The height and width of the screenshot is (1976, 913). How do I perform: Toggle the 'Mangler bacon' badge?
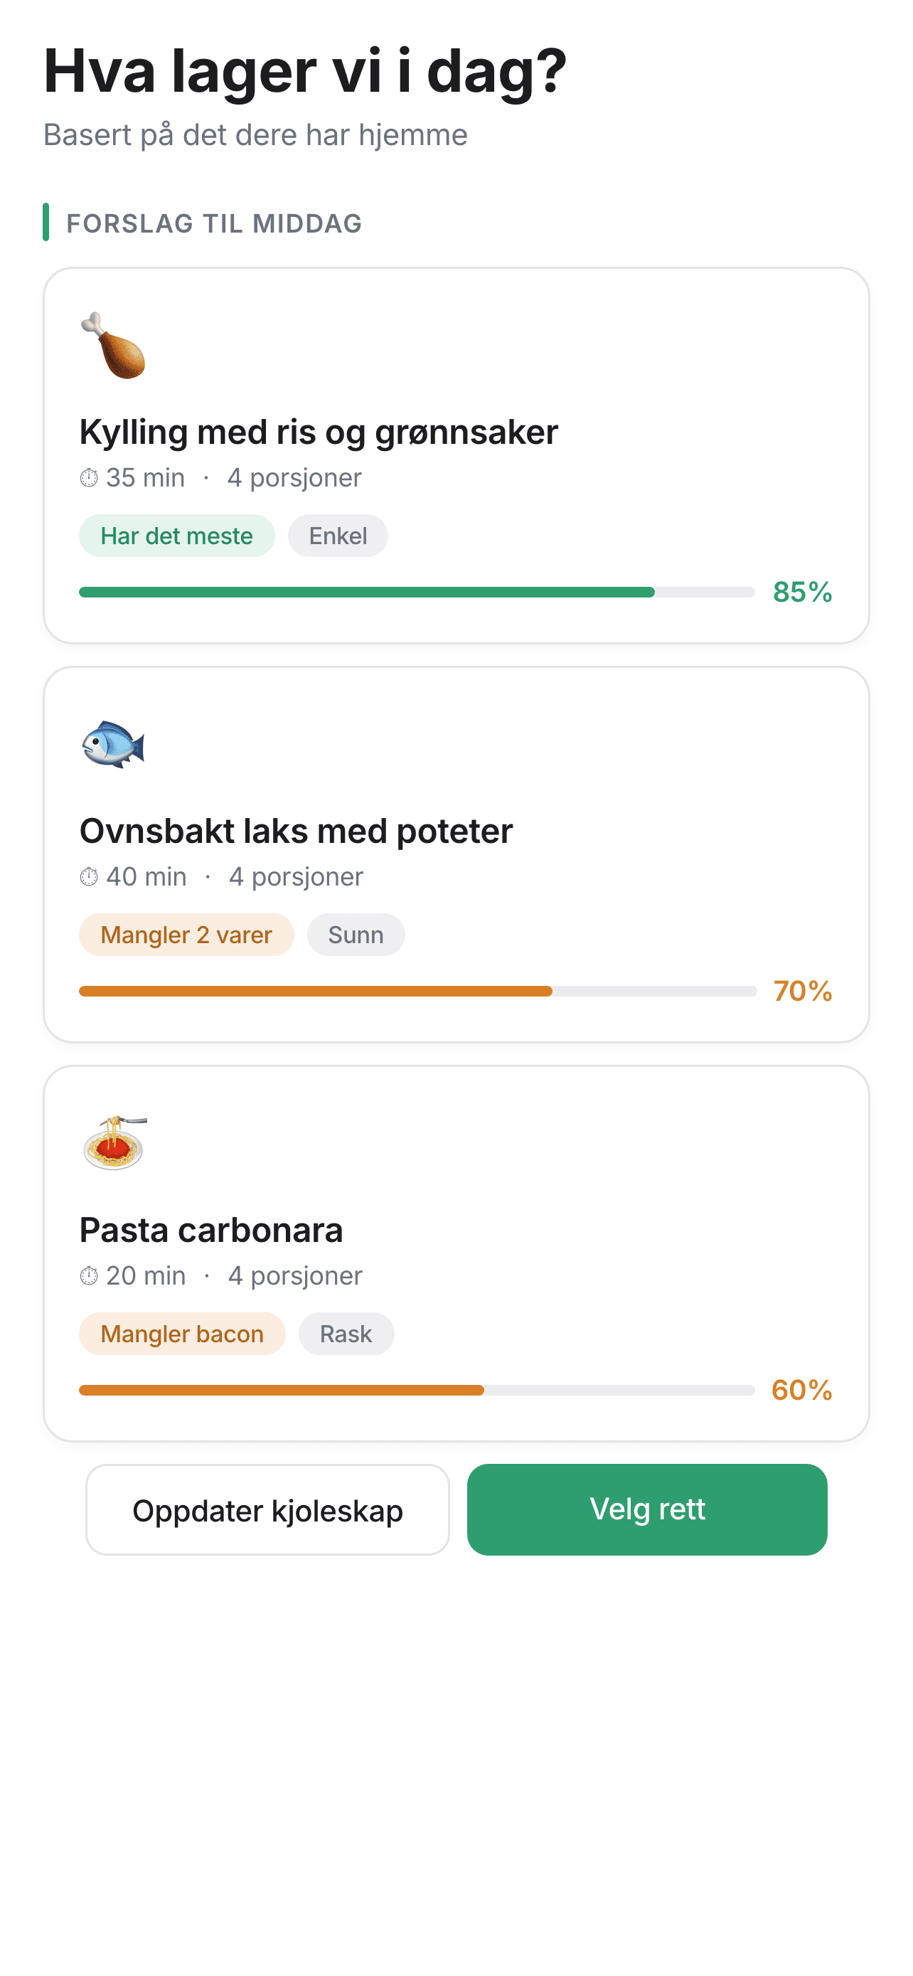[182, 1333]
